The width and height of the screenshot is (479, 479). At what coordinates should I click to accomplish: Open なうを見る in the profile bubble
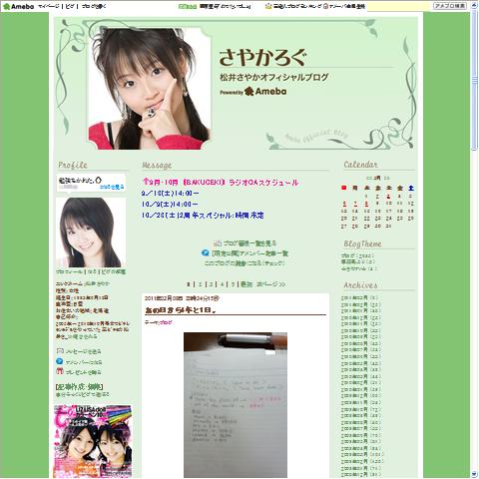(x=112, y=187)
